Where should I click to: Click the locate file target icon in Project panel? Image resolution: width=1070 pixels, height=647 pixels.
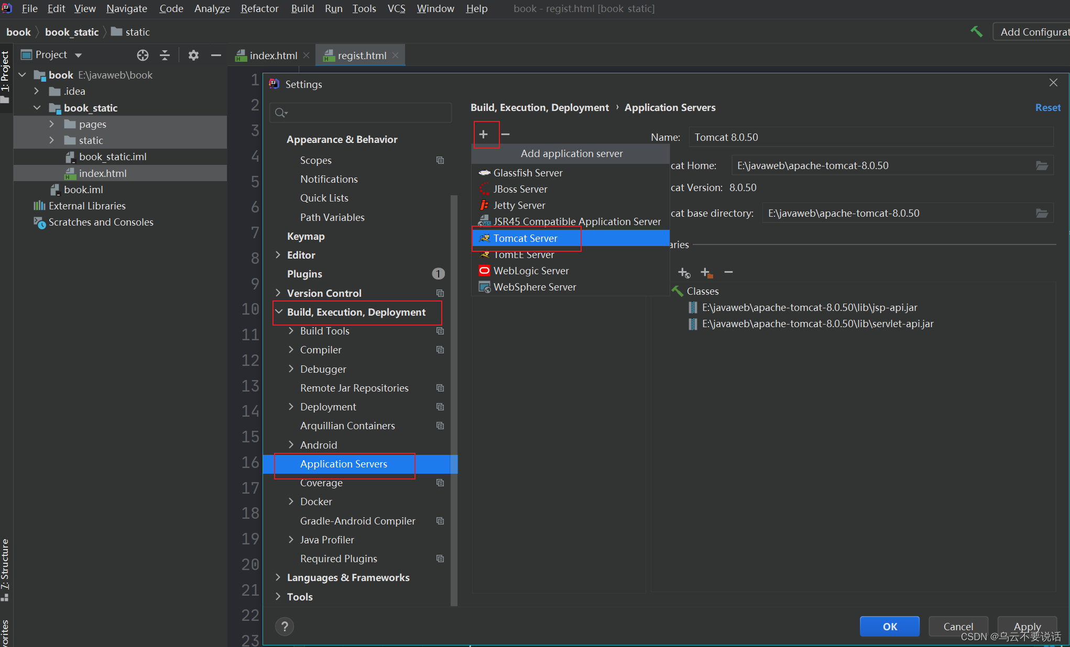143,55
